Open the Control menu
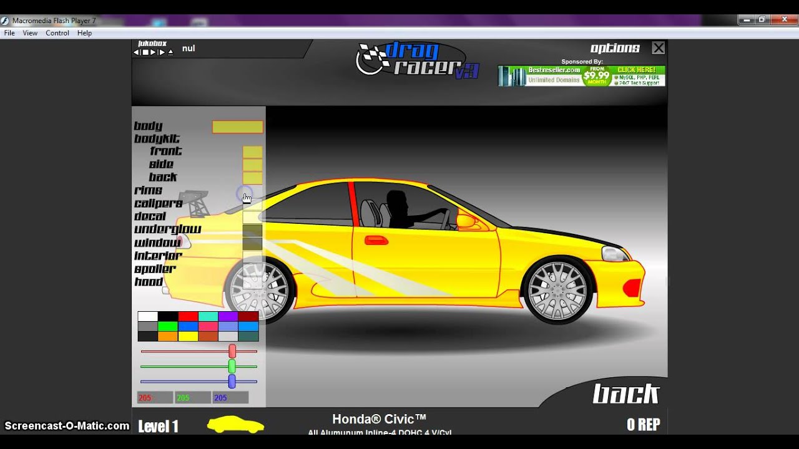Viewport: 799px width, 449px height. point(57,33)
